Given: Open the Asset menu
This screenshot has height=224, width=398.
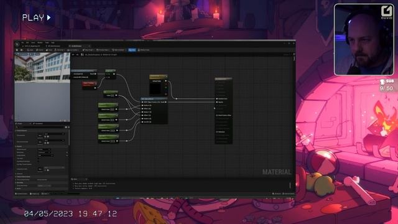Looking at the screenshot, I should pyautogui.click(x=33, y=43).
